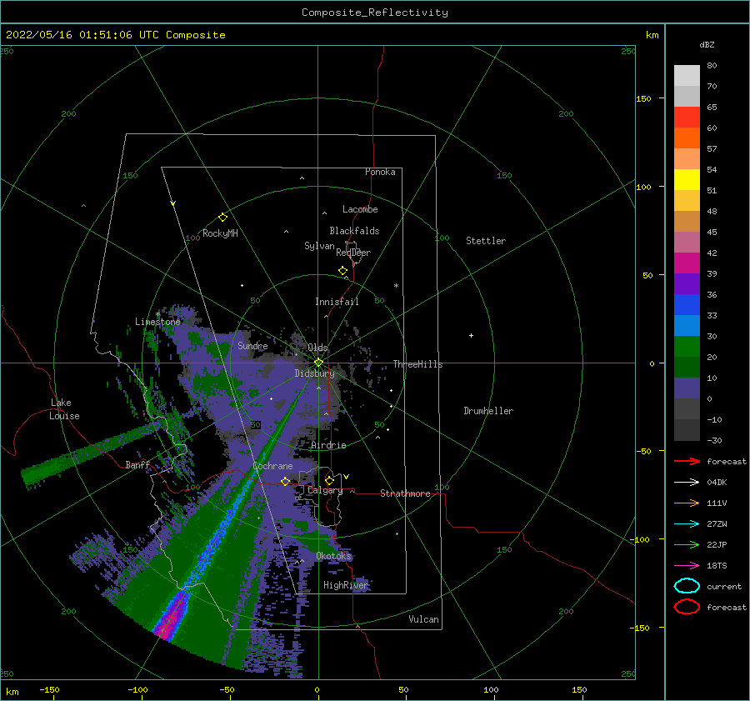Click the Banff label

[137, 464]
